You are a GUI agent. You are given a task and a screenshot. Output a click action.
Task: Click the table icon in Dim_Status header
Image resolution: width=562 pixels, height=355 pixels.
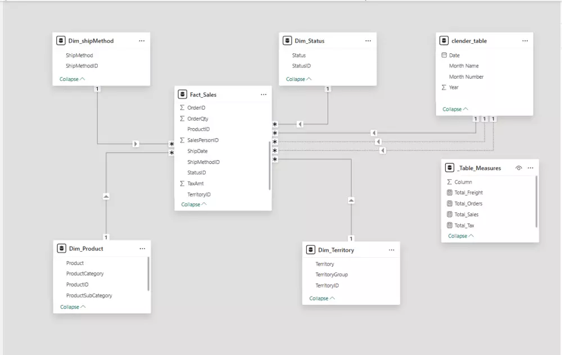point(287,40)
